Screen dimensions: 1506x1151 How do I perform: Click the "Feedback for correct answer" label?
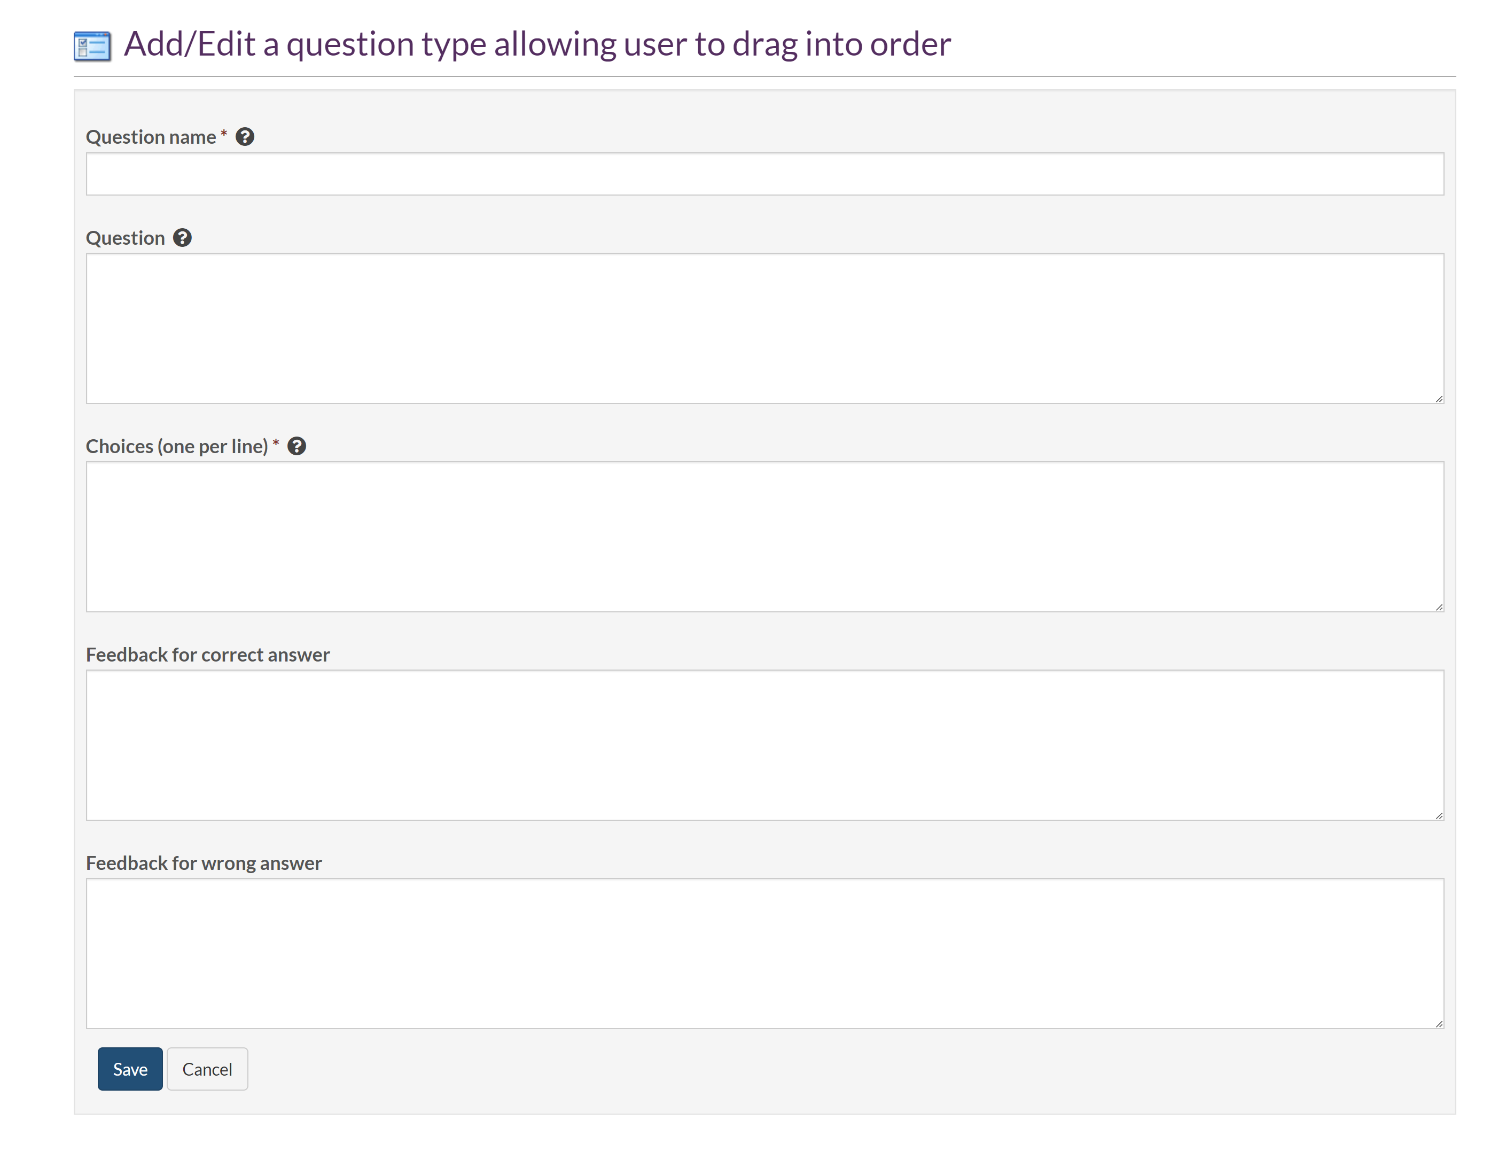coord(207,654)
